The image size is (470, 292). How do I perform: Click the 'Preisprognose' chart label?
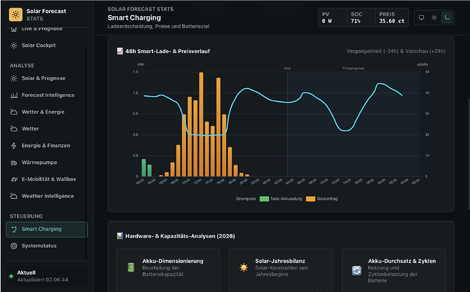pos(354,68)
